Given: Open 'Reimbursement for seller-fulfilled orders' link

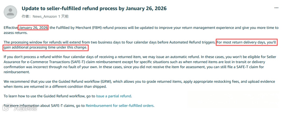Looking at the screenshot, I should (x=120, y=105).
